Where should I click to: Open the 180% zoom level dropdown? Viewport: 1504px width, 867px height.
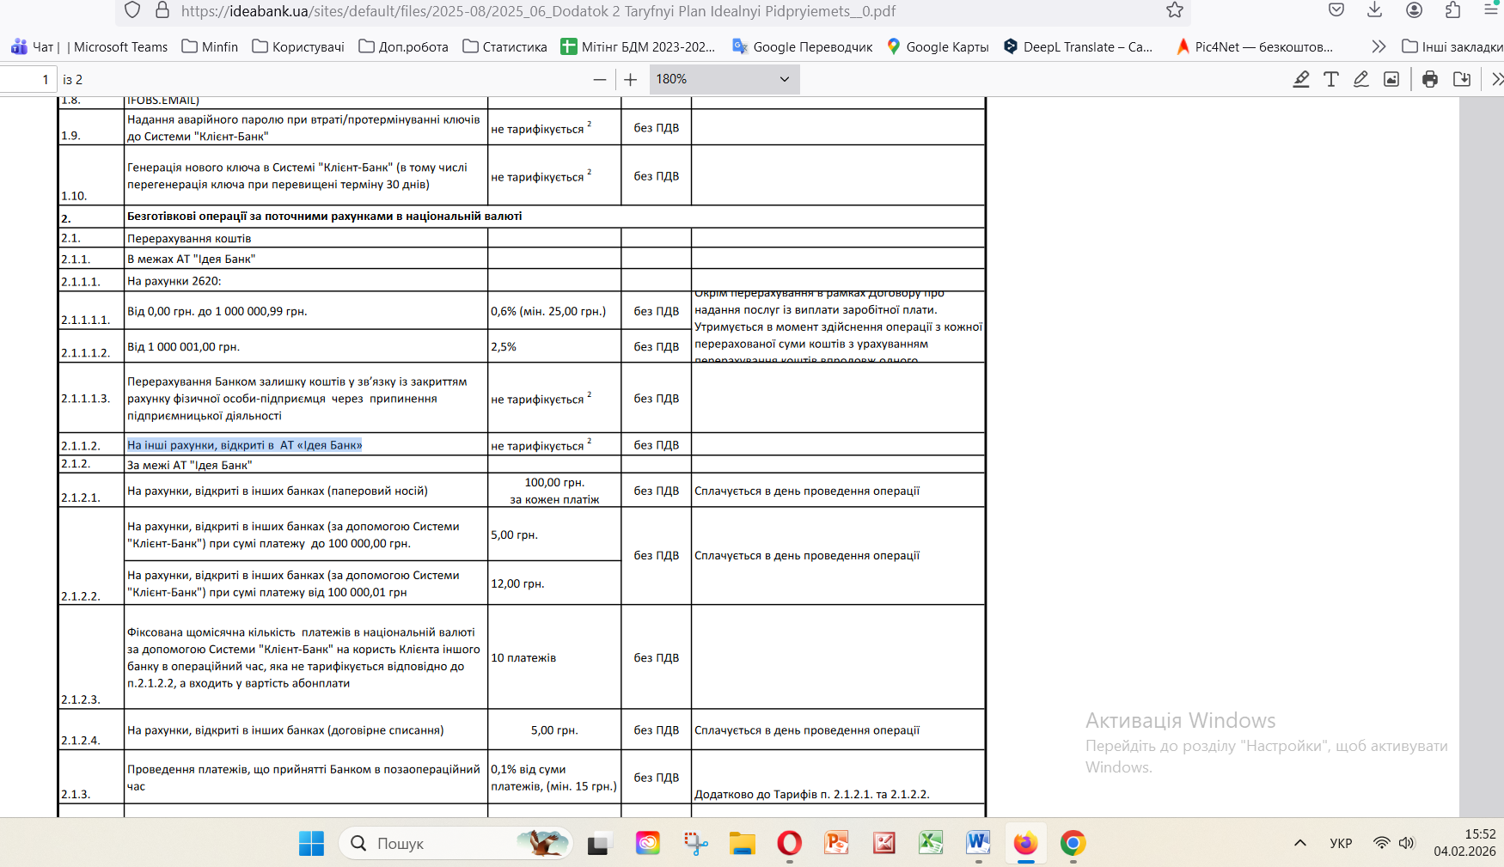coord(724,79)
